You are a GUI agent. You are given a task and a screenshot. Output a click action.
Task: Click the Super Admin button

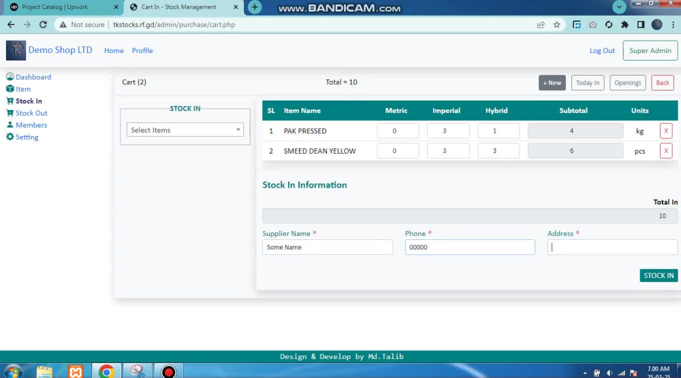(650, 50)
